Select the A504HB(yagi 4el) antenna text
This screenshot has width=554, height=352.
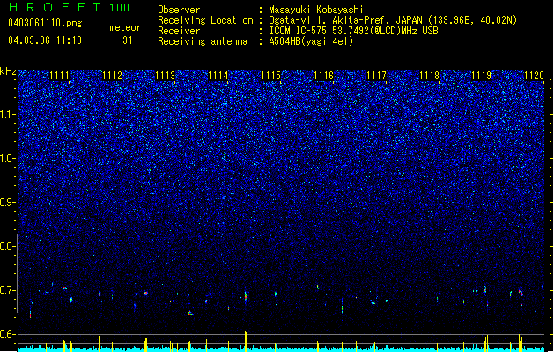point(311,41)
